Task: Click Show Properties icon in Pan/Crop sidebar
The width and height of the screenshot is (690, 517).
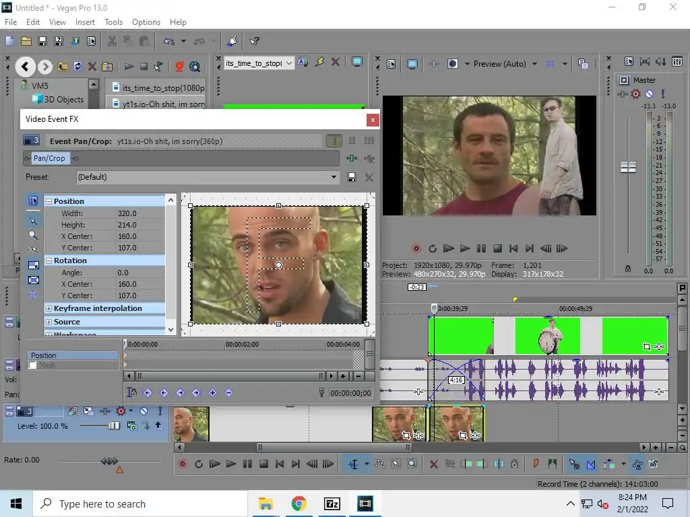Action: point(33,201)
